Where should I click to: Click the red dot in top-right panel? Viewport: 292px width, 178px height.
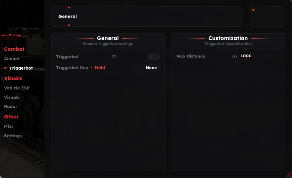coord(253,10)
